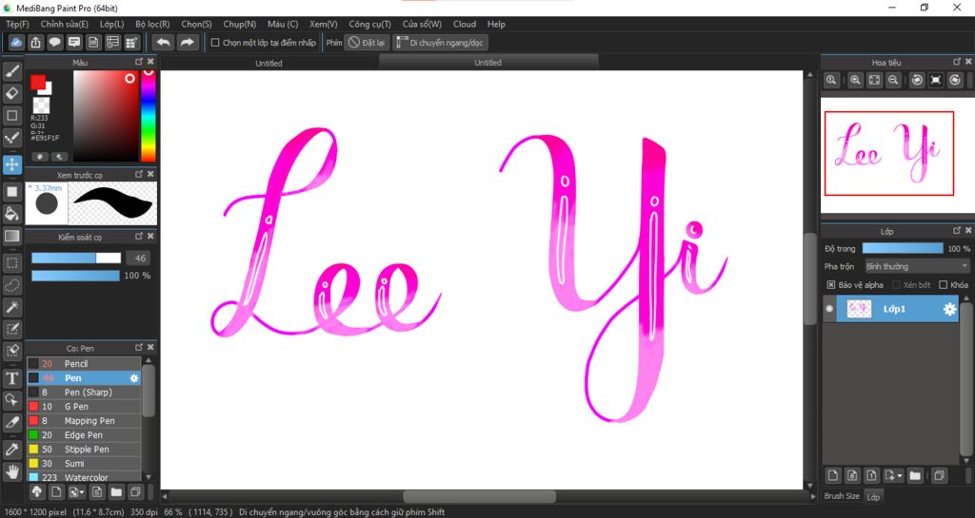Image resolution: width=975 pixels, height=518 pixels.
Task: Select the Brush tool in left toolbar
Action: tap(11, 71)
